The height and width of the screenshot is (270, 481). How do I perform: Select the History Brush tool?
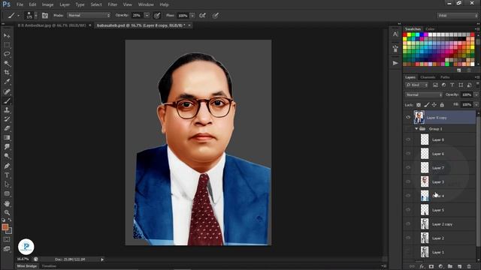click(x=7, y=119)
